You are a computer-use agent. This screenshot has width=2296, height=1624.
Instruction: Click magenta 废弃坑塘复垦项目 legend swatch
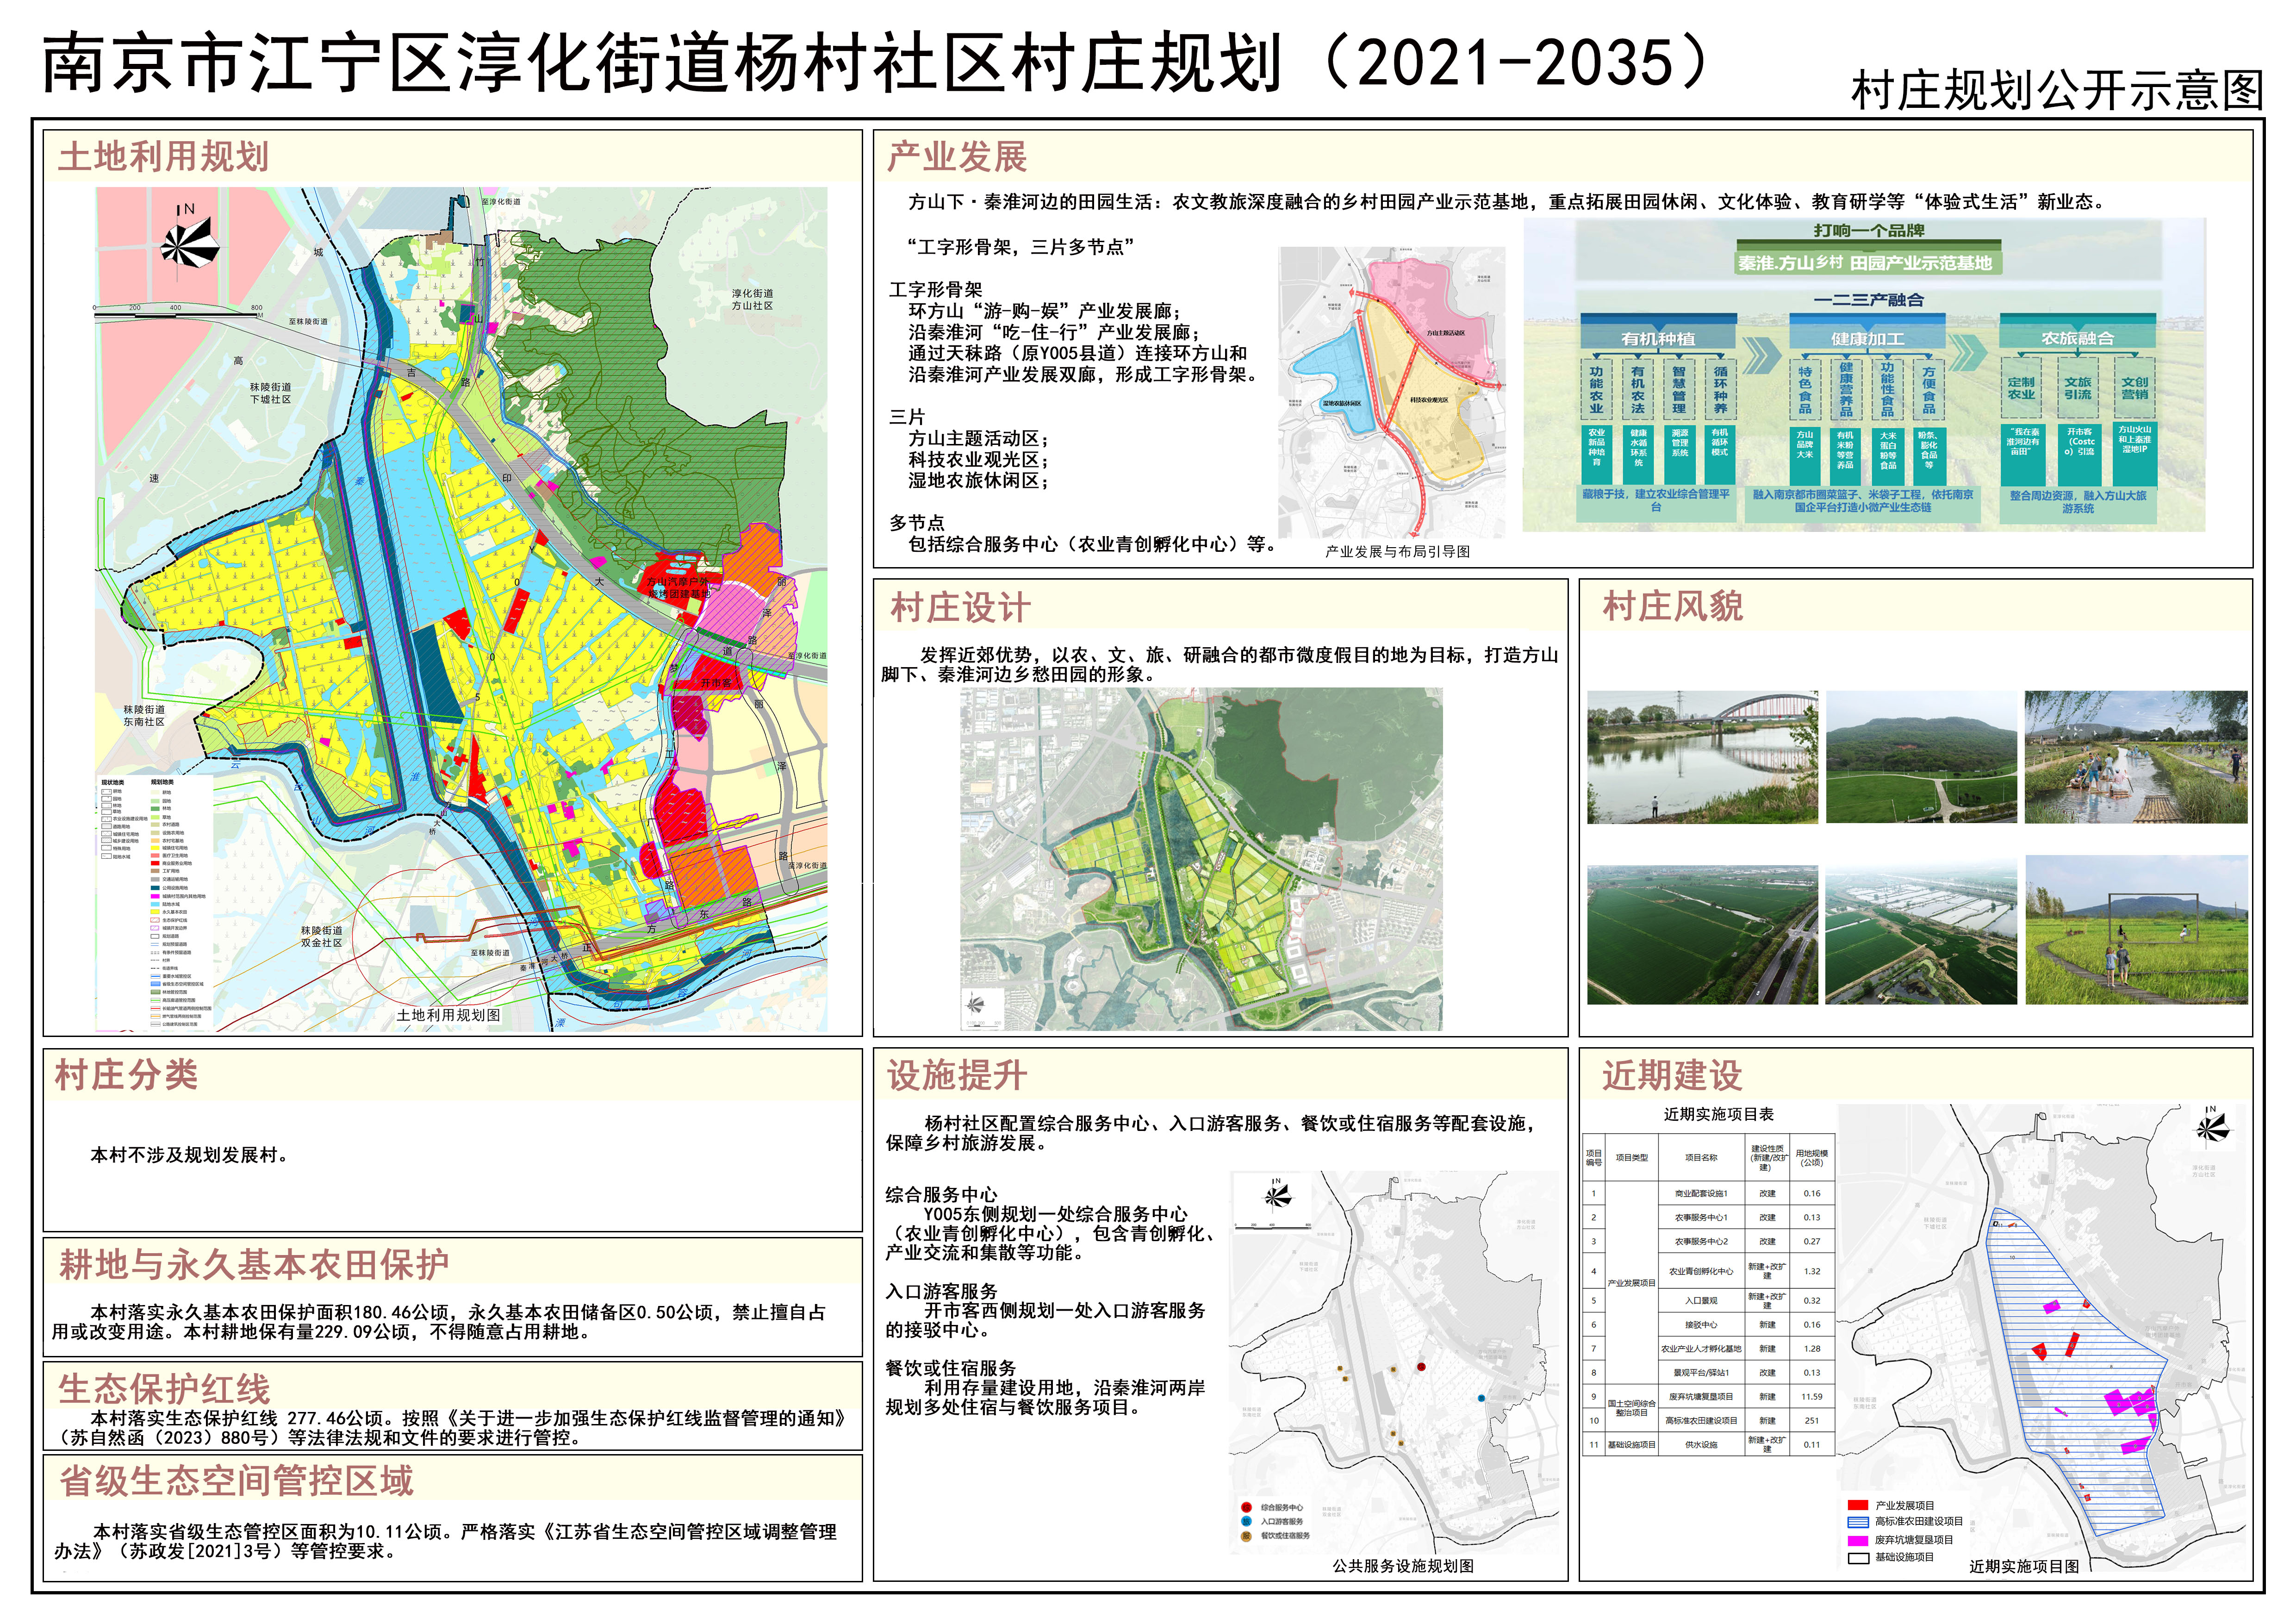pos(1858,1540)
